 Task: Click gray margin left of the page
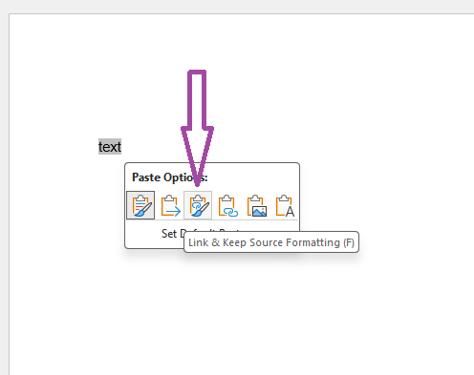pos(4,191)
